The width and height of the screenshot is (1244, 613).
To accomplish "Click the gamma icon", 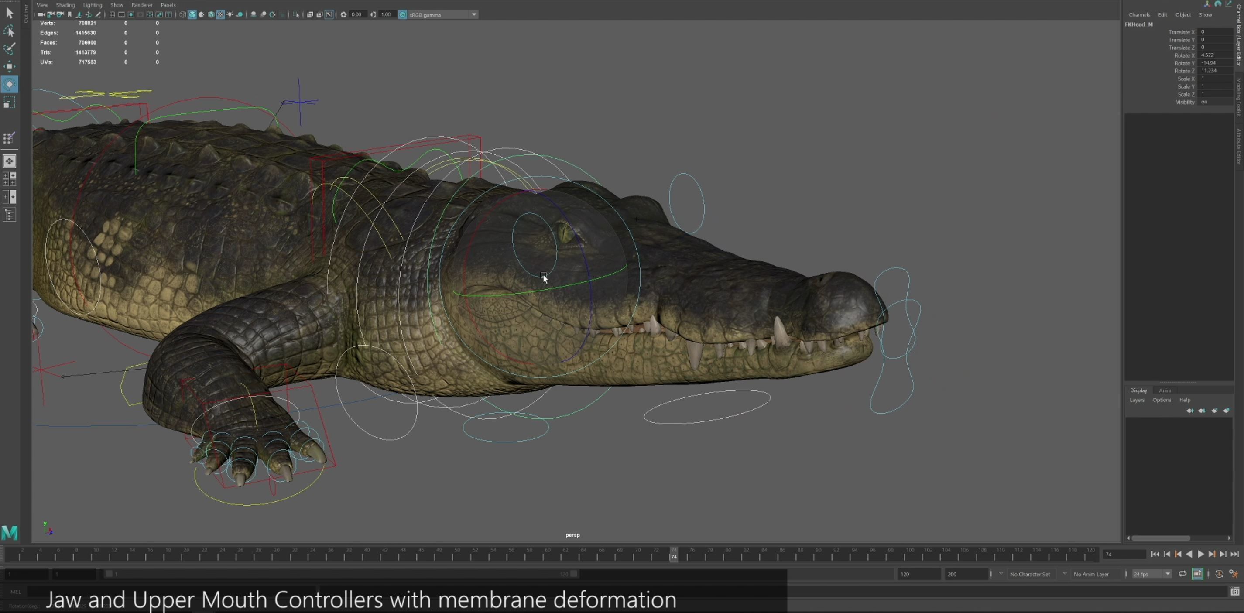I will [x=373, y=14].
